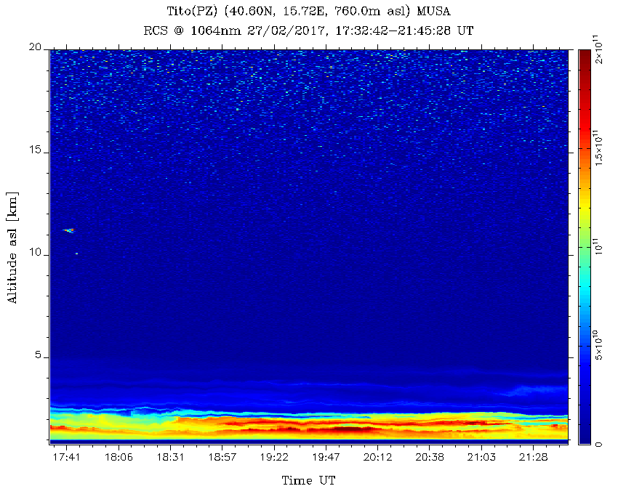Click the altitude tick label 15
This screenshot has height=494, width=618.
35,150
